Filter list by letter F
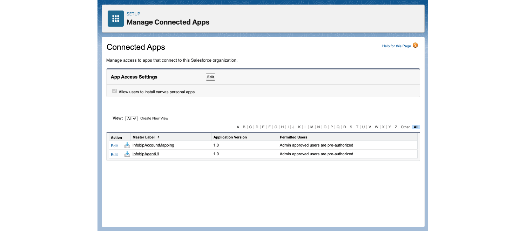Image resolution: width=526 pixels, height=231 pixels. click(270, 127)
